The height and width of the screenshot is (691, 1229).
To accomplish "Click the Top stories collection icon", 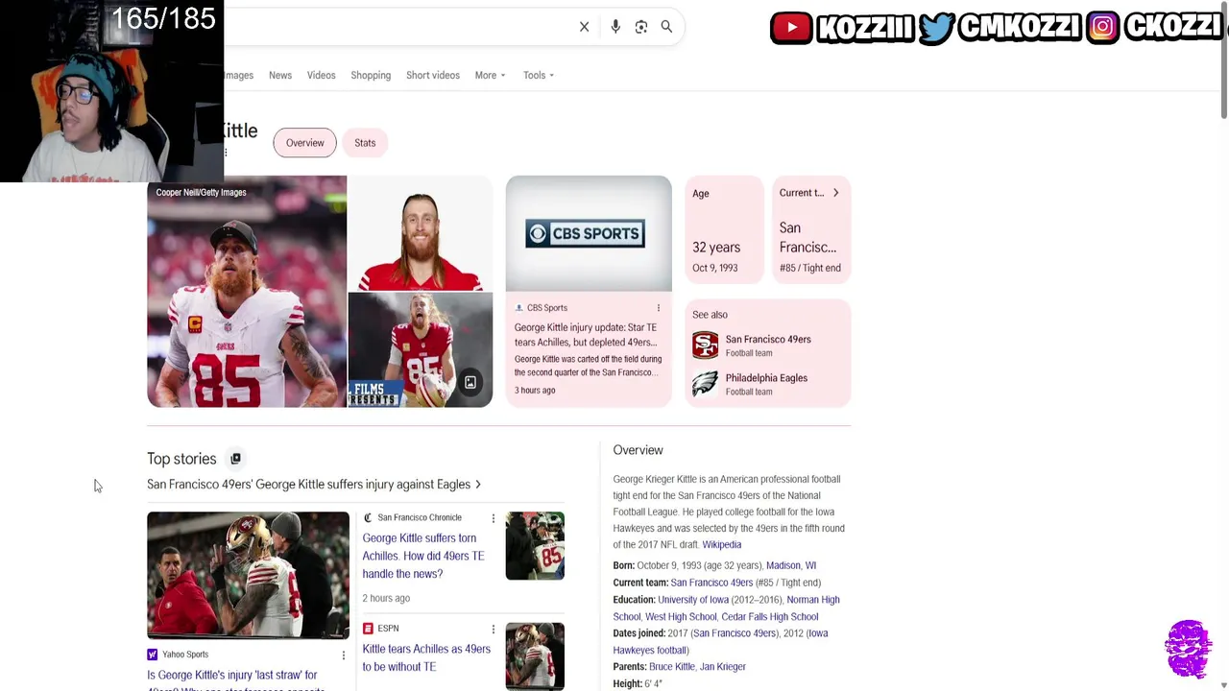I will 235,459.
